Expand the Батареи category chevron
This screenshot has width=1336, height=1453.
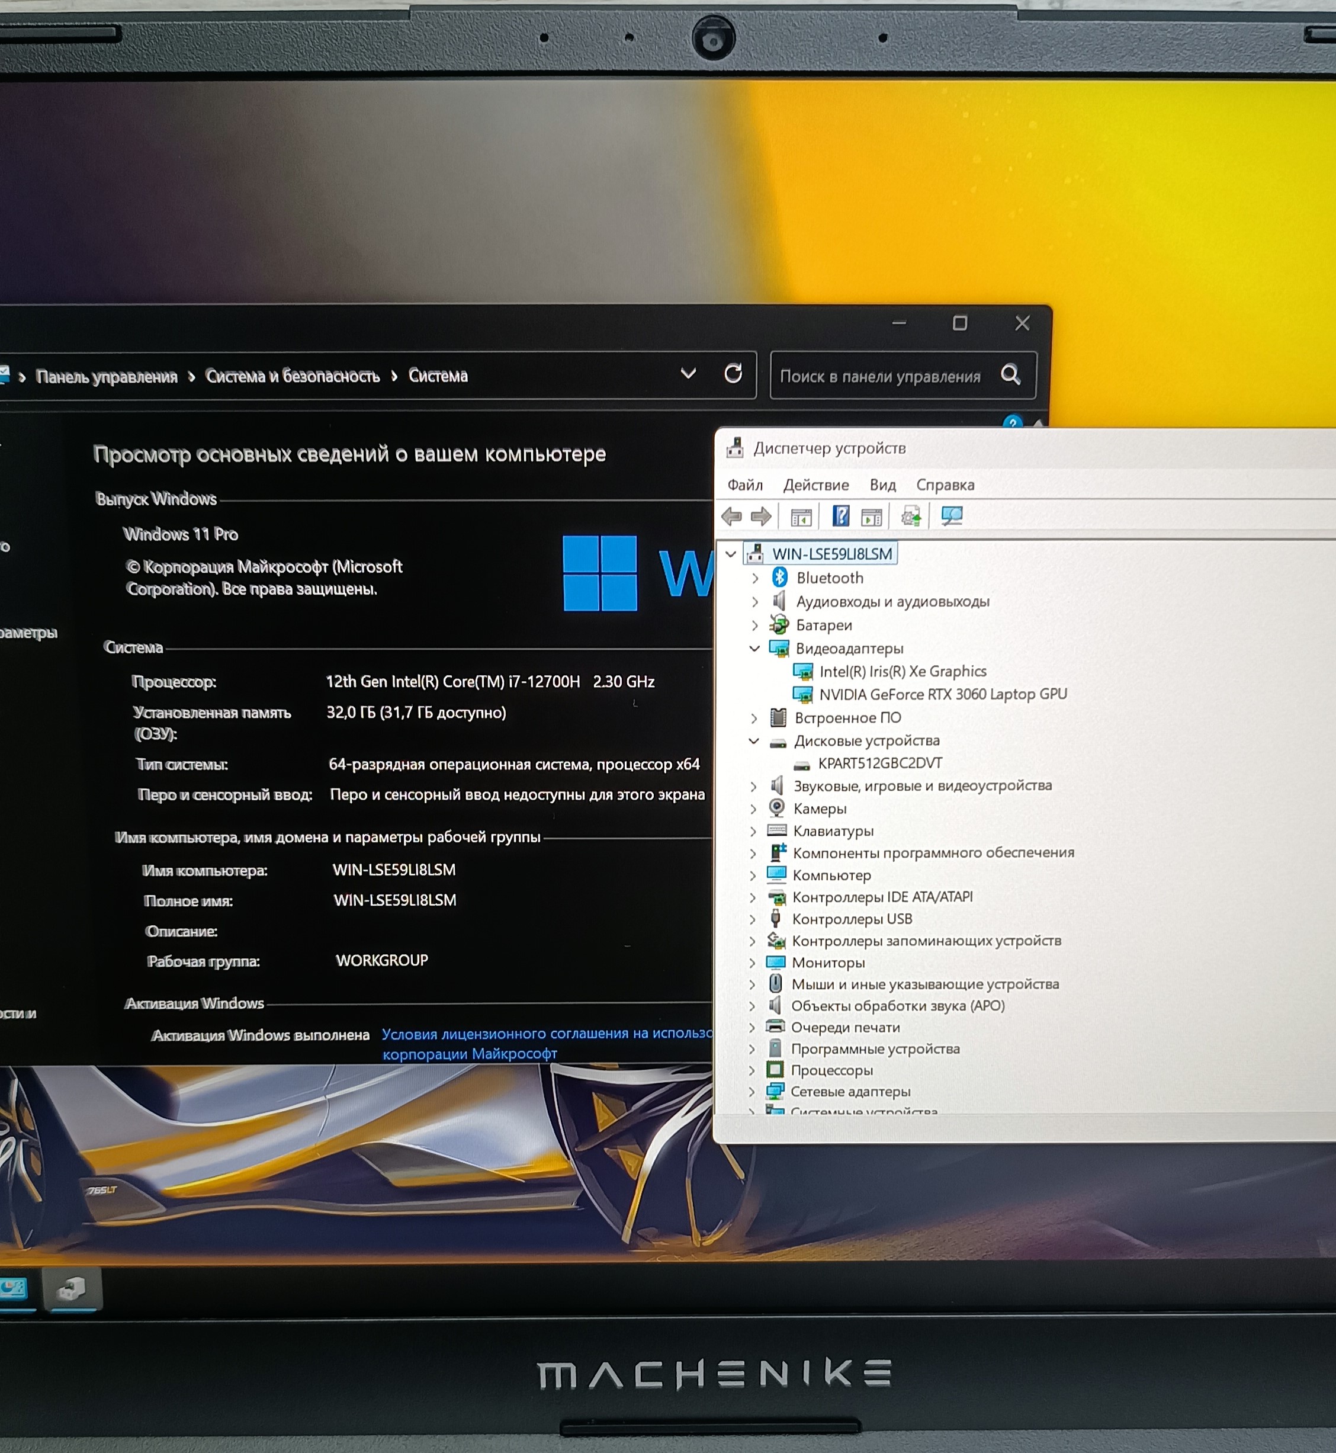click(x=754, y=625)
